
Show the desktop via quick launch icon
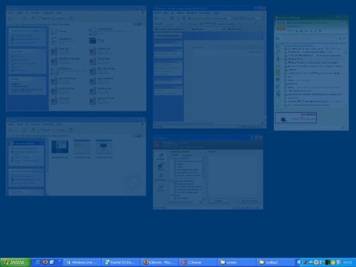tap(52, 262)
